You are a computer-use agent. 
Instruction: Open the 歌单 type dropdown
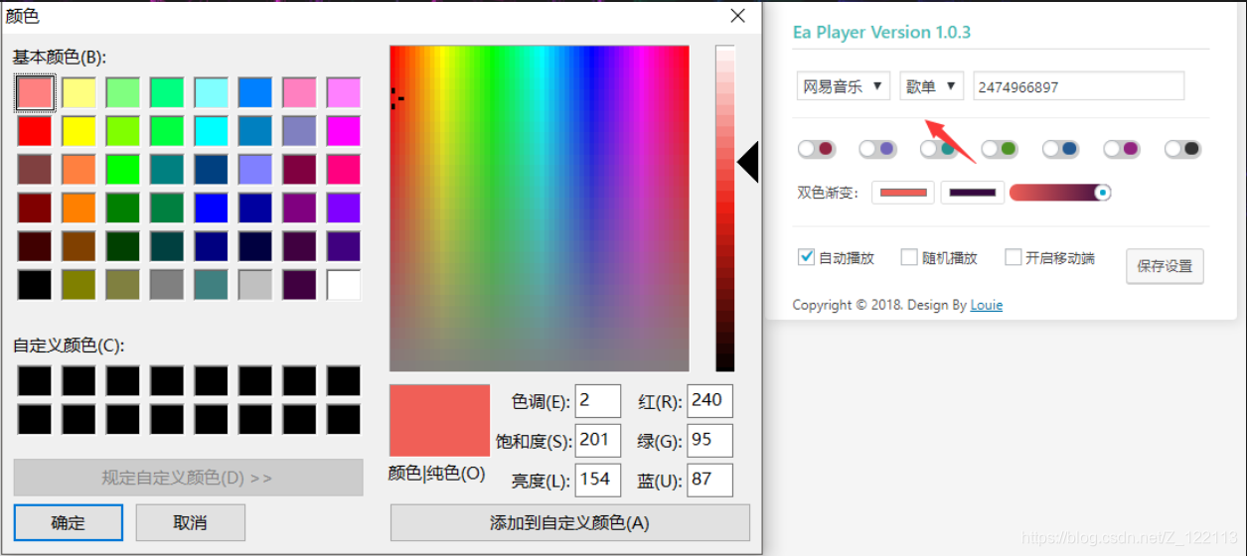[x=932, y=86]
